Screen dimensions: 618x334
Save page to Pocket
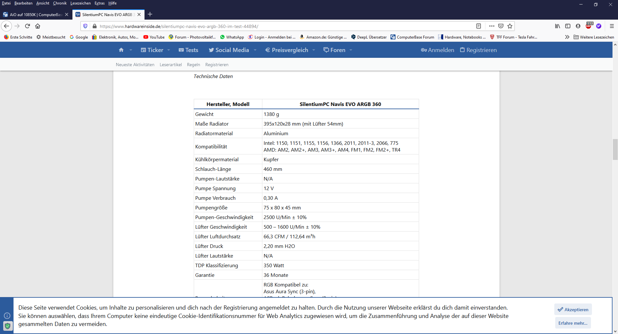pyautogui.click(x=501, y=26)
